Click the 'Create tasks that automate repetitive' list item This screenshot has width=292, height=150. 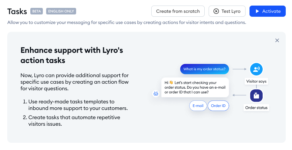[72, 120]
